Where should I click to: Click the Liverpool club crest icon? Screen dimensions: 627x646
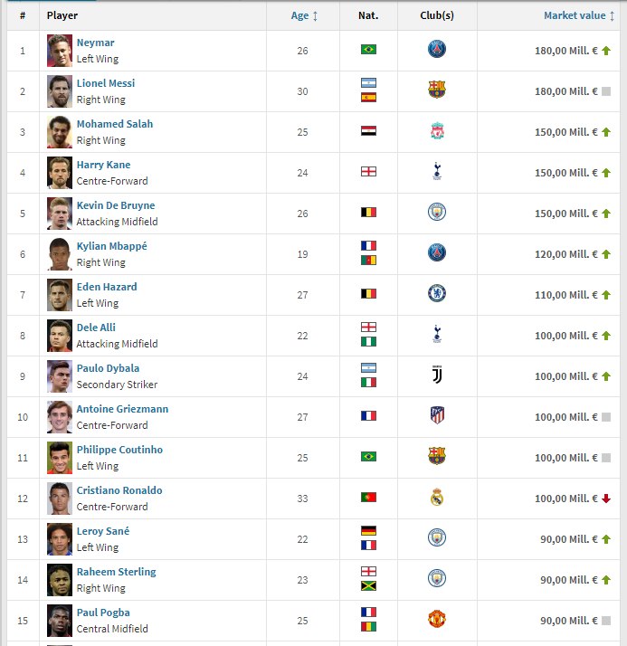click(x=437, y=131)
